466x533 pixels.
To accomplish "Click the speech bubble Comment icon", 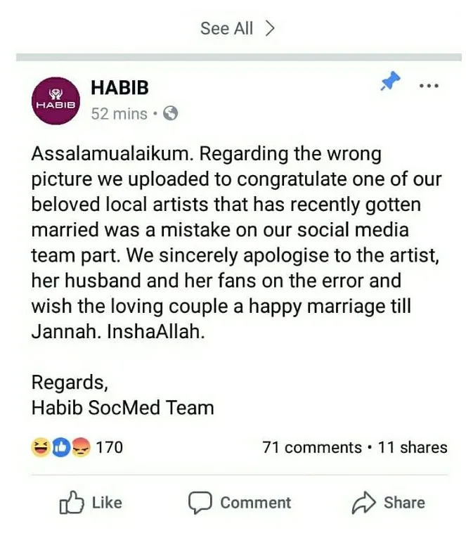I will [200, 502].
